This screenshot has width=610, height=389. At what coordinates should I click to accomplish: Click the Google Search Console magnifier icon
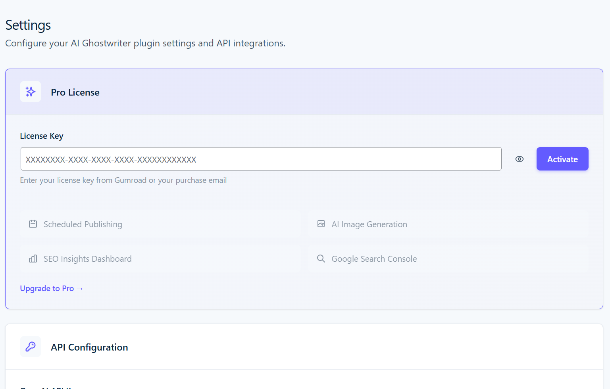coord(321,259)
